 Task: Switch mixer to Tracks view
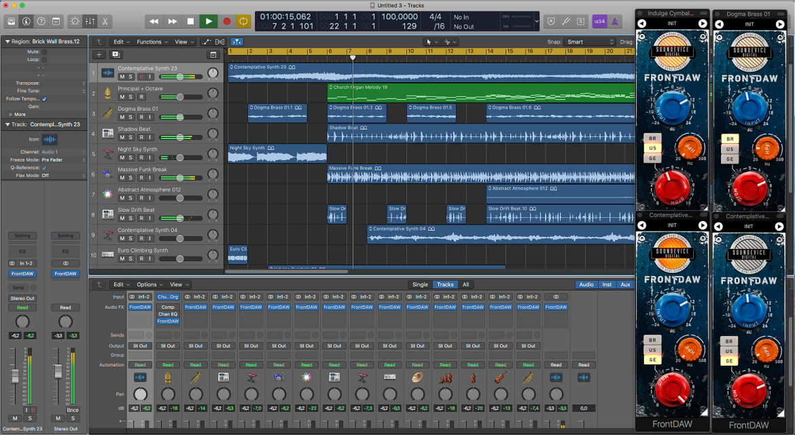445,284
